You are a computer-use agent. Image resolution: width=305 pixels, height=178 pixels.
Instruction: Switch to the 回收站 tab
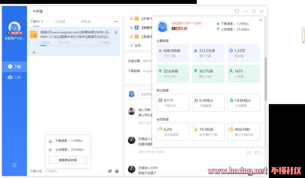86,22
